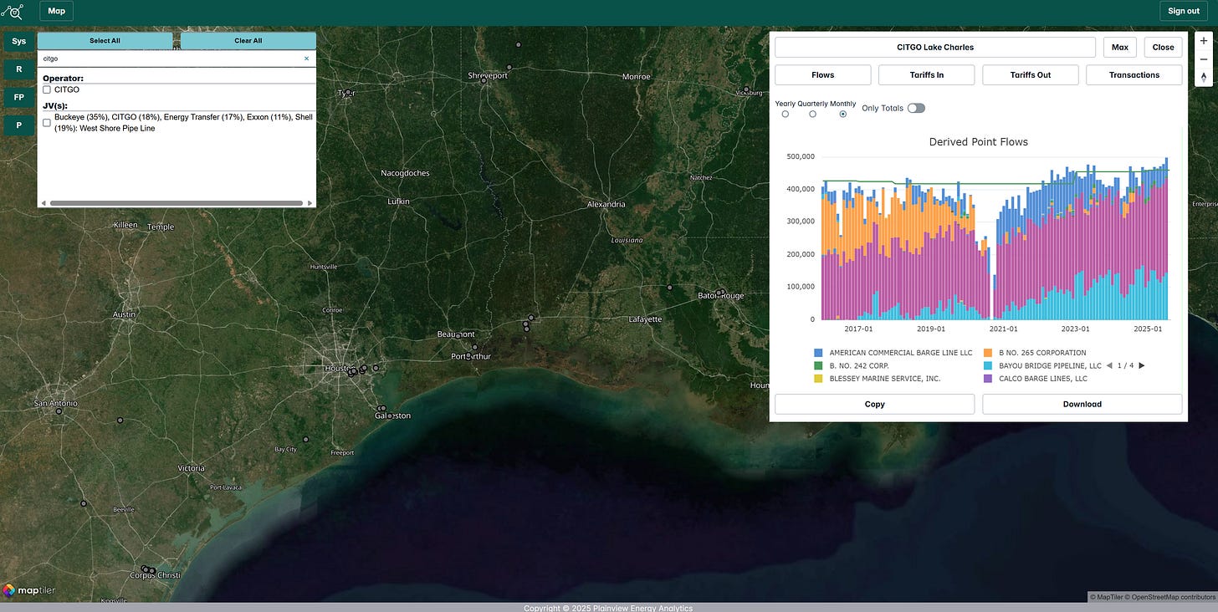Click the Plainview logo icon top-left
Viewport: 1218px width, 612px height.
coord(12,11)
